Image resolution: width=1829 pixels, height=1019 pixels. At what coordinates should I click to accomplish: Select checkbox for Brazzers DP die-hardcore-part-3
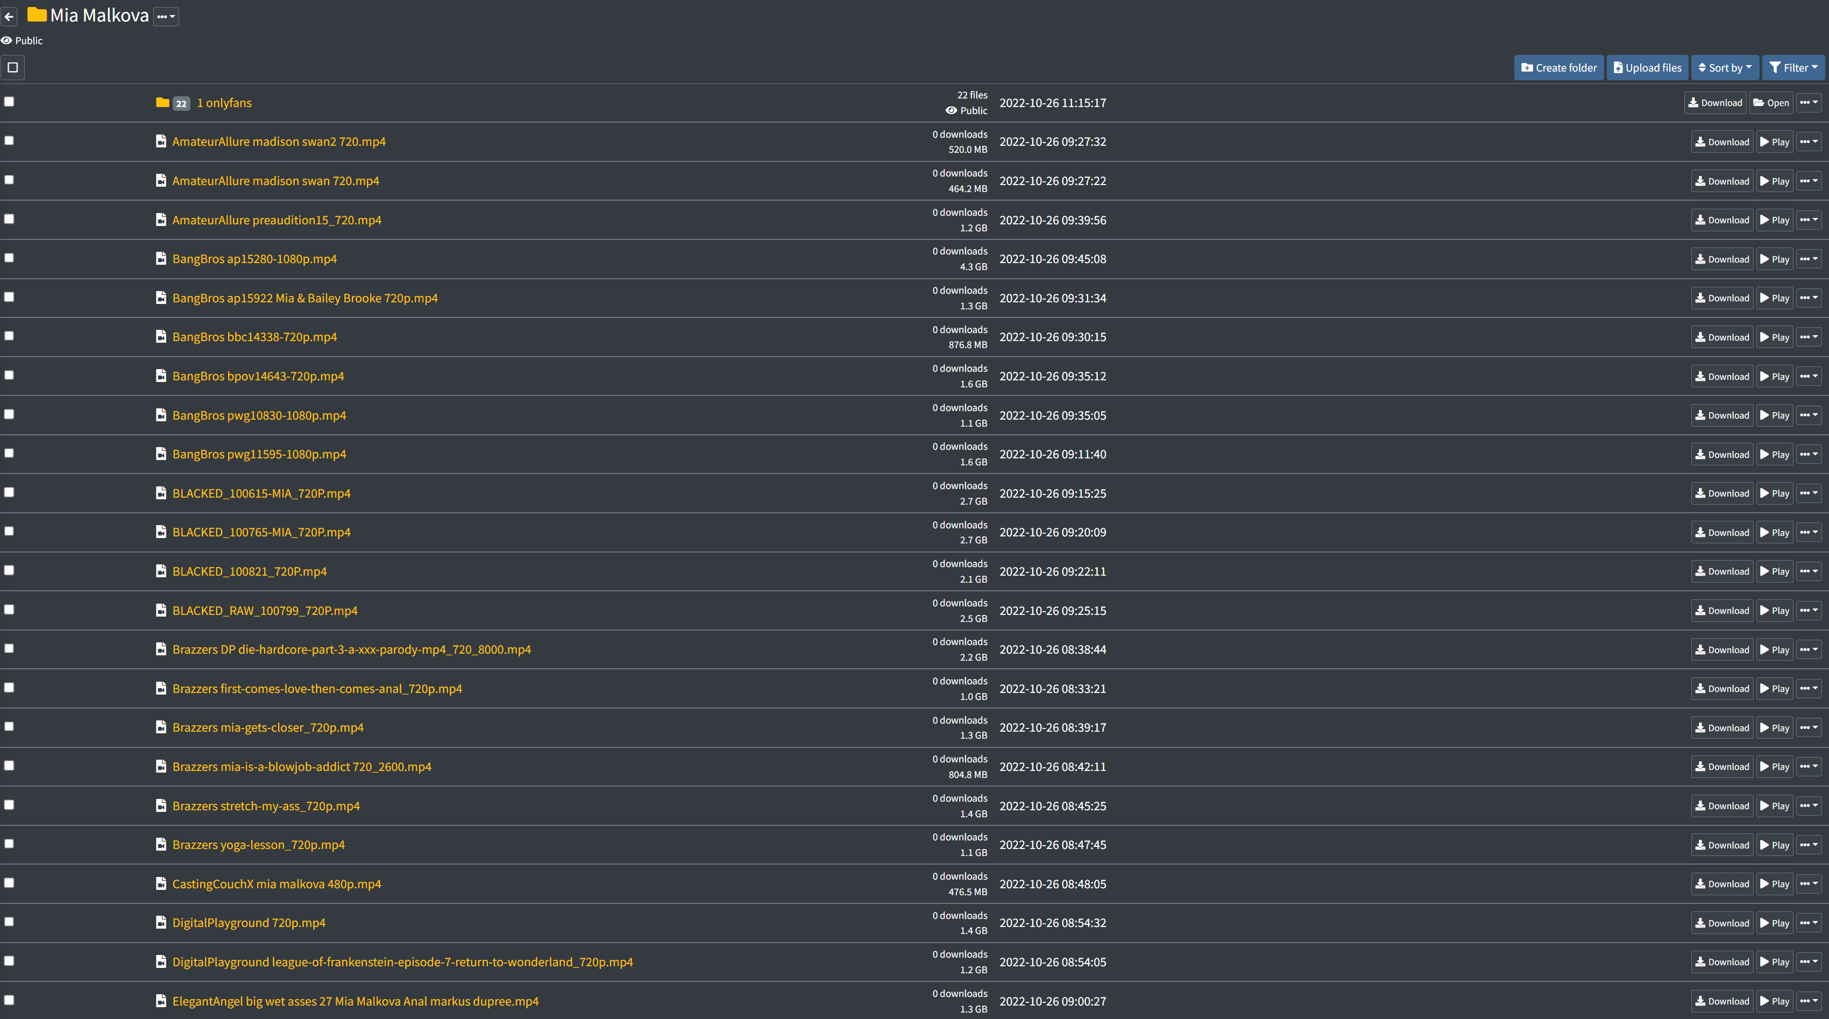click(x=9, y=648)
